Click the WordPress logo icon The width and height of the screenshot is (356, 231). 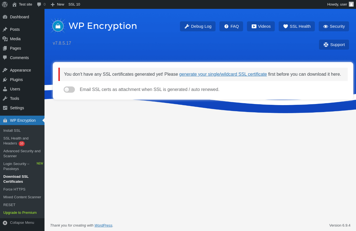tap(5, 4)
